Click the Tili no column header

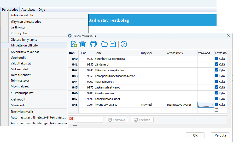pos(86,53)
